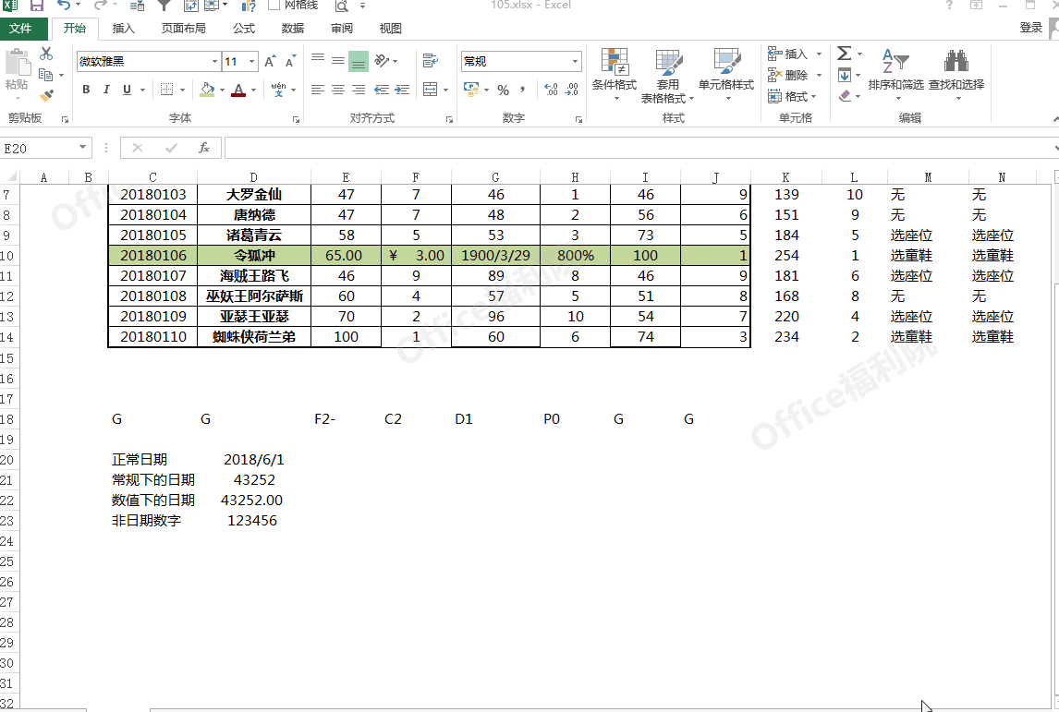Viewport: 1059px width, 712px height.
Task: Click the Cut scissors icon
Action: tap(46, 54)
